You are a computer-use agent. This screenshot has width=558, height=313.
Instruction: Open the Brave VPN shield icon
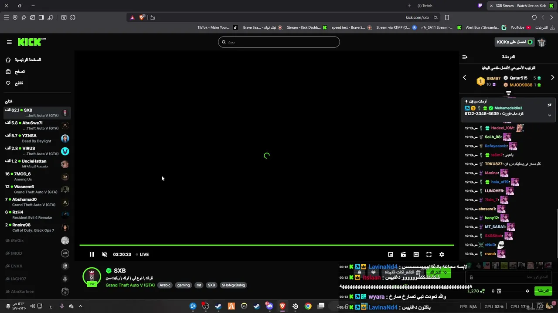point(15,17)
